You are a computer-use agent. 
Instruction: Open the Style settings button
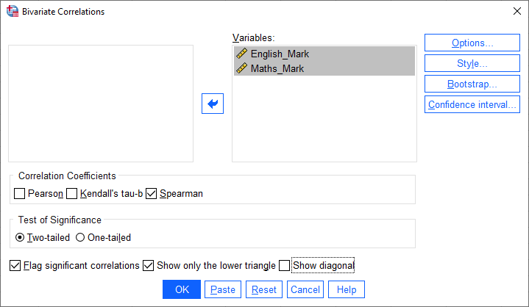(x=472, y=64)
